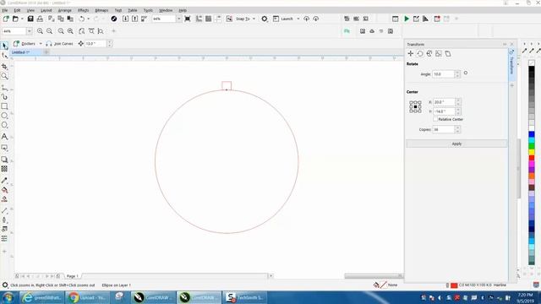Click the Options gear icon
Viewport: 541px width, 304px height.
265,19
